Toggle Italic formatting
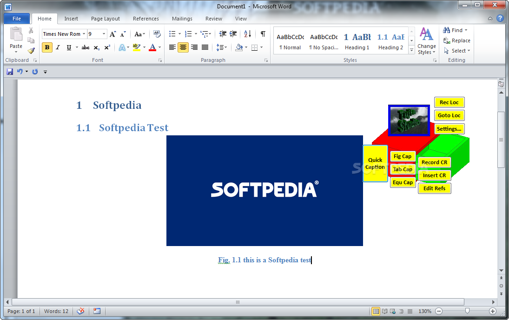The width and height of the screenshot is (509, 320). tap(58, 47)
